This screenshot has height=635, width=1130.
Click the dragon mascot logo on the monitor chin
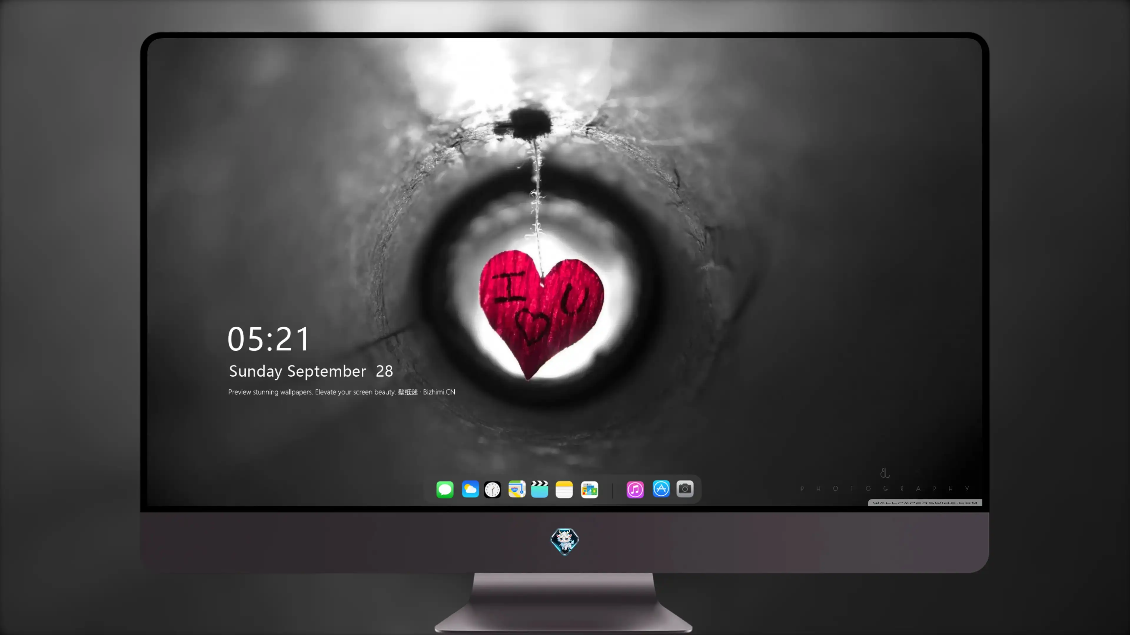coord(565,541)
